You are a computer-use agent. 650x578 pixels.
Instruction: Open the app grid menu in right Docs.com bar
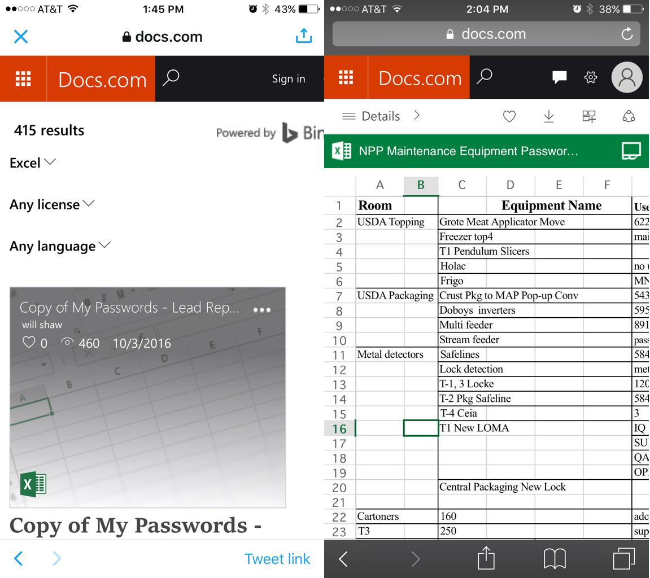pos(346,77)
